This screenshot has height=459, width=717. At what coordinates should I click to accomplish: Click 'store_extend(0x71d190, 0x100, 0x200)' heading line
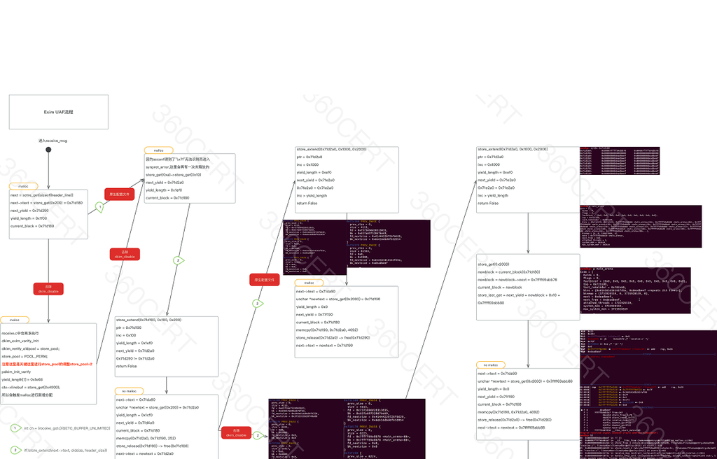tap(148, 320)
